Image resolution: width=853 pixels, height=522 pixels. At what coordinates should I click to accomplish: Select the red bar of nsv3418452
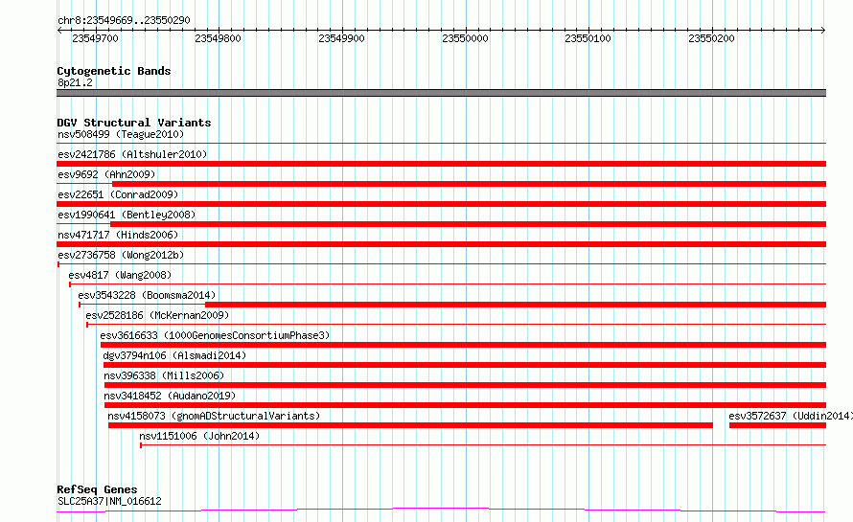point(465,405)
